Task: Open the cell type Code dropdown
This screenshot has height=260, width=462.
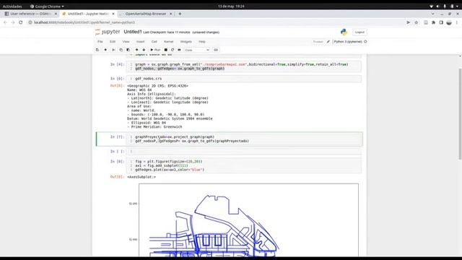Action: (197, 50)
